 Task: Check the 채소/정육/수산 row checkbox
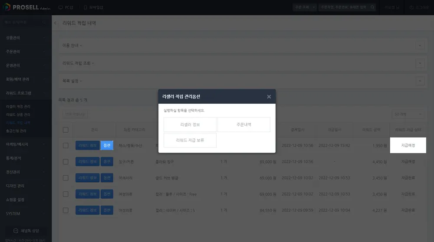(x=66, y=145)
